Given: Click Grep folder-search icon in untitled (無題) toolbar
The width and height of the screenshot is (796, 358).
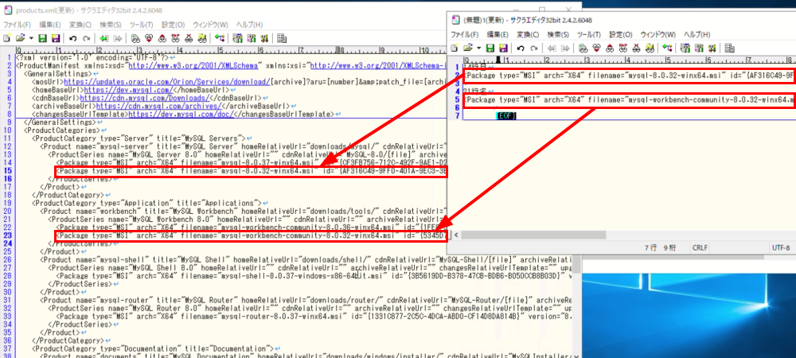Looking at the screenshot, I should [x=650, y=48].
